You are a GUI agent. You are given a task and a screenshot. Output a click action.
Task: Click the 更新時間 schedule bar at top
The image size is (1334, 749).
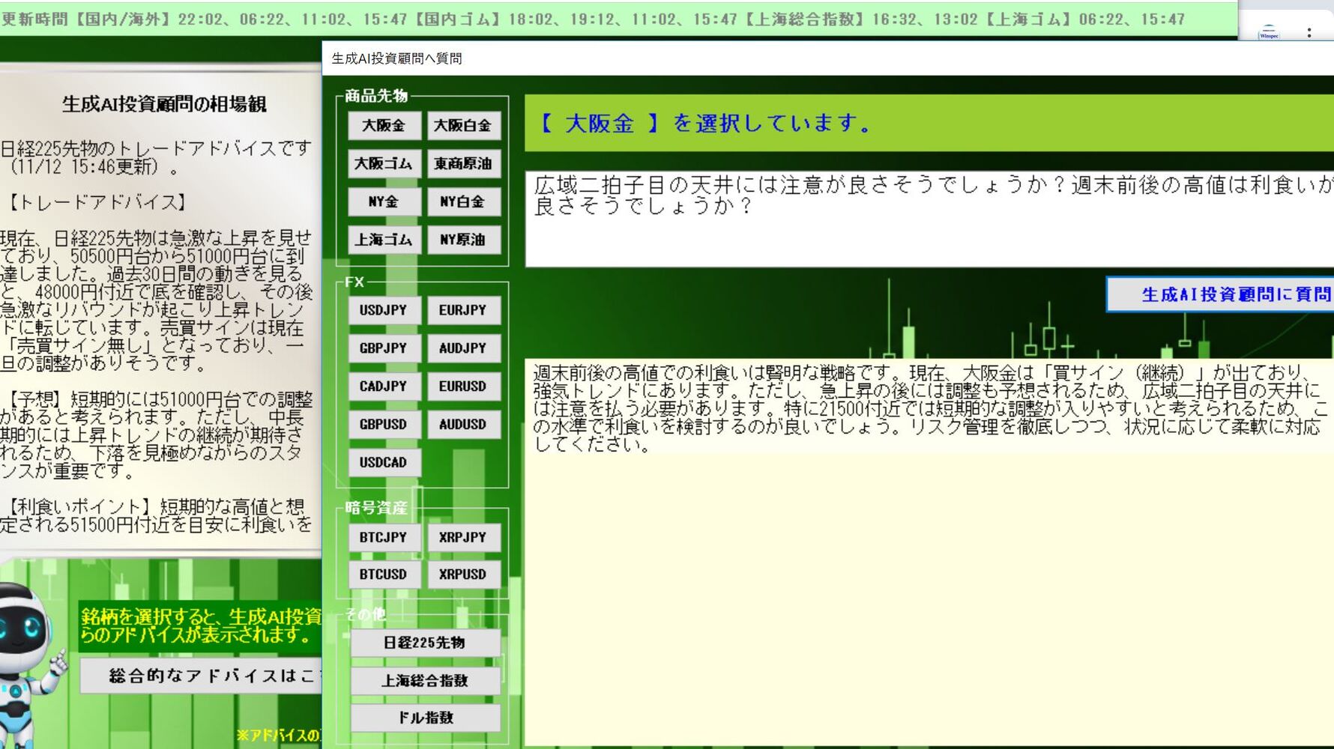(618, 19)
